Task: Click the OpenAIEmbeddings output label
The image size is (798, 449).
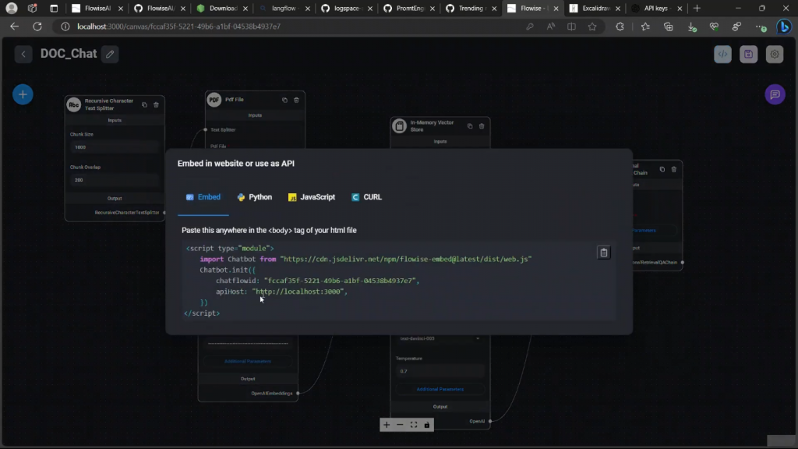Action: click(x=272, y=393)
